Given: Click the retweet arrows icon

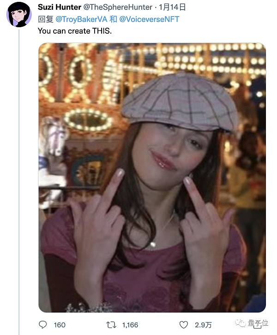Looking at the screenshot, I should click(111, 325).
